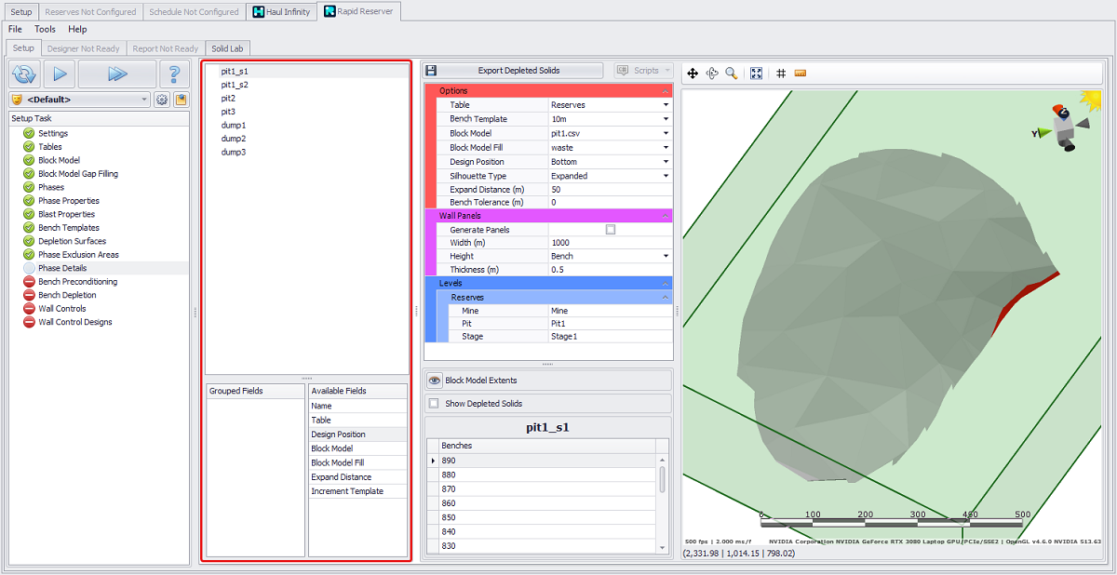Collapse the Wall Panels section
This screenshot has width=1117, height=575.
click(x=665, y=216)
